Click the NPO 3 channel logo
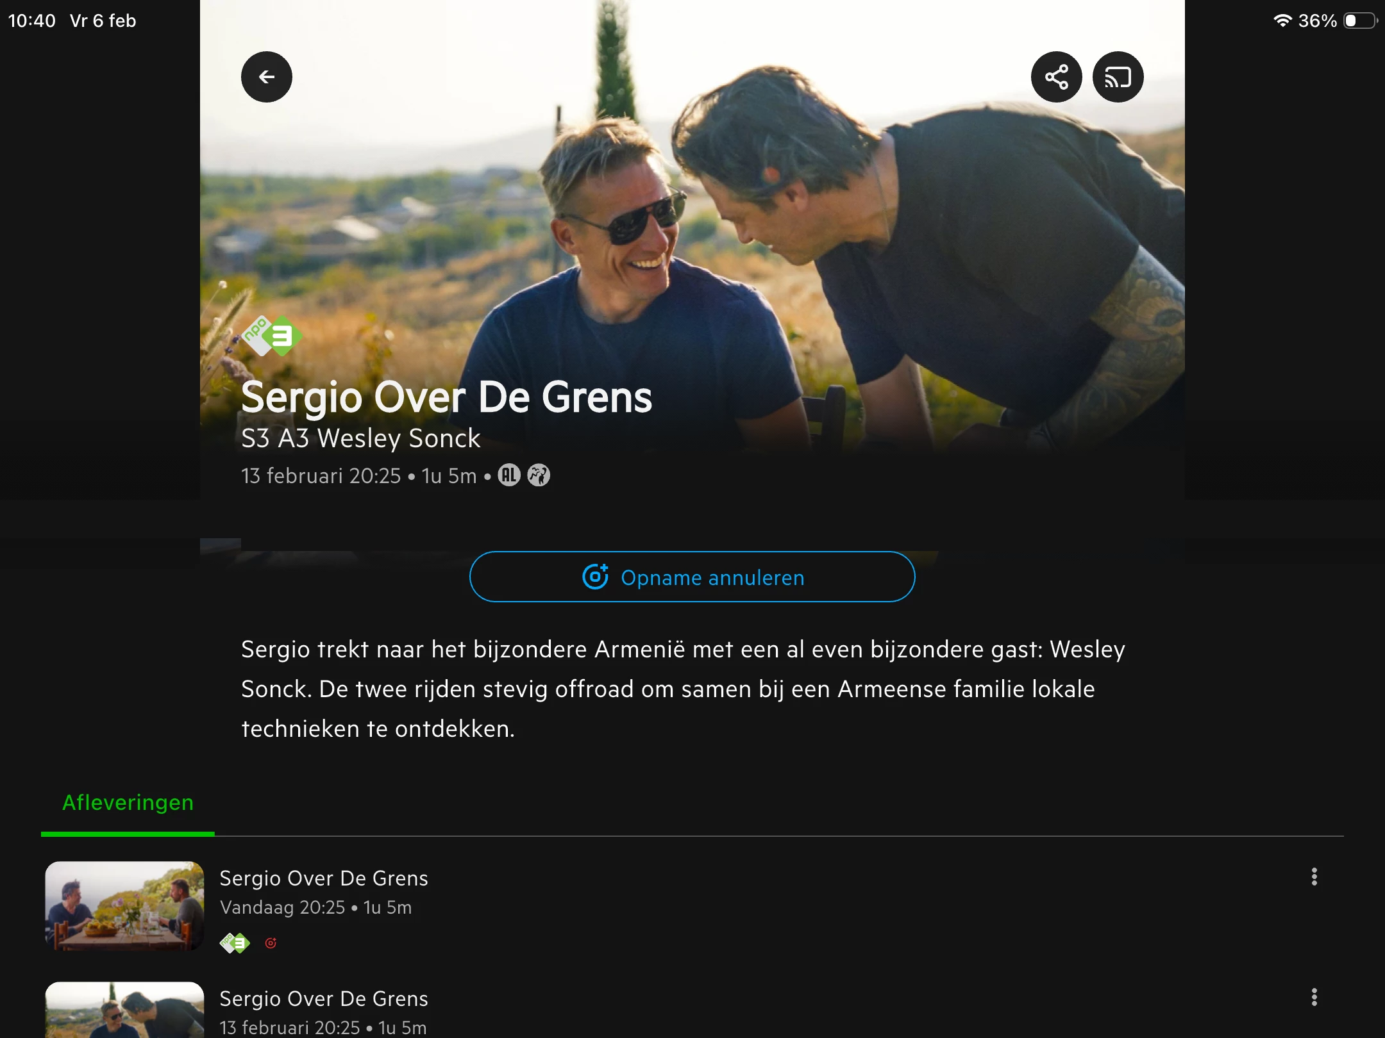This screenshot has width=1385, height=1038. [x=272, y=336]
